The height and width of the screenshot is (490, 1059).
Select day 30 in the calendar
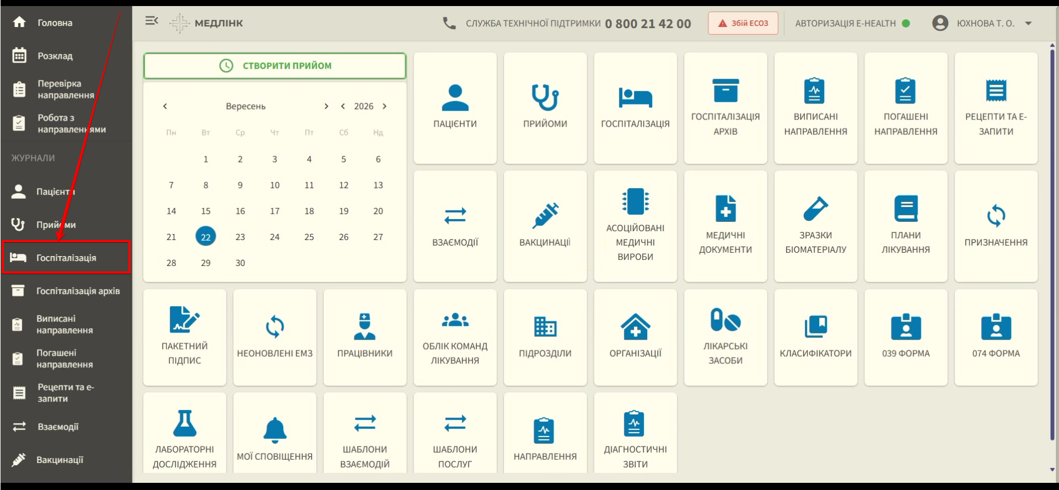click(x=240, y=263)
